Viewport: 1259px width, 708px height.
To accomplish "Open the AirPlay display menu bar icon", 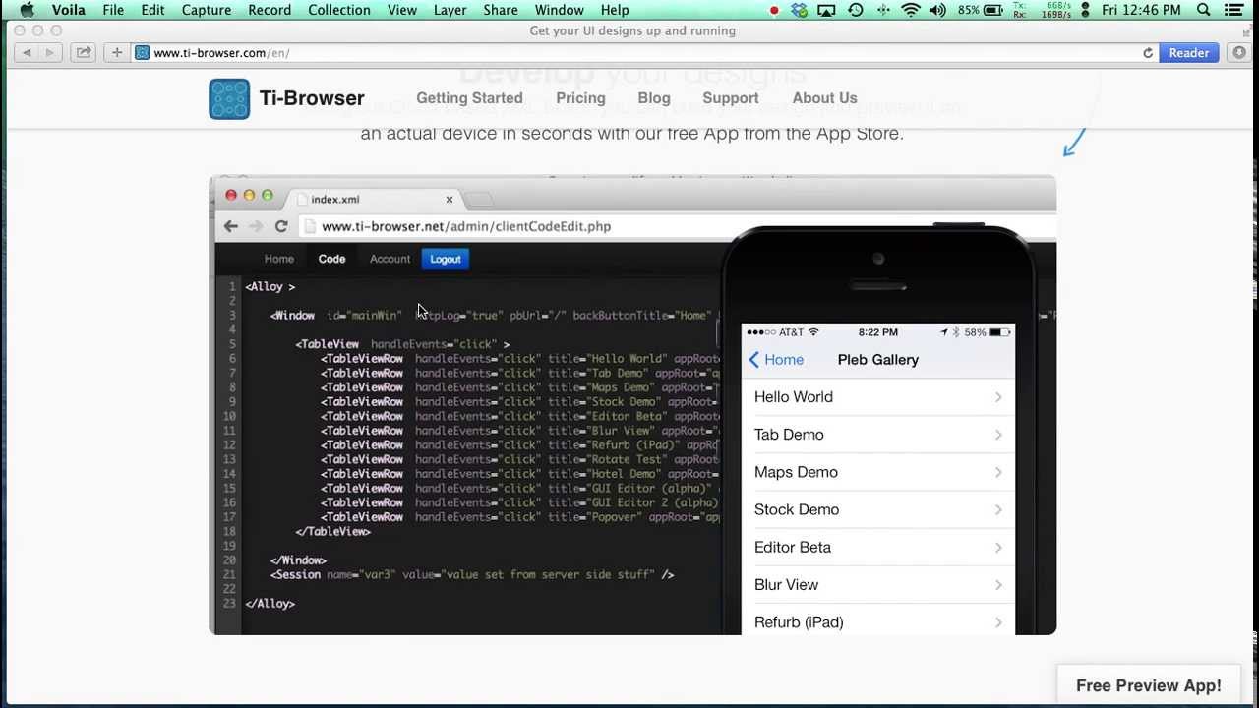I will (x=827, y=10).
